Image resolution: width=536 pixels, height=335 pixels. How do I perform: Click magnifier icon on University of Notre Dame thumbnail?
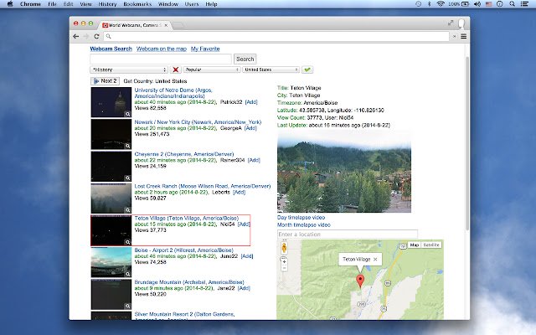(127, 114)
